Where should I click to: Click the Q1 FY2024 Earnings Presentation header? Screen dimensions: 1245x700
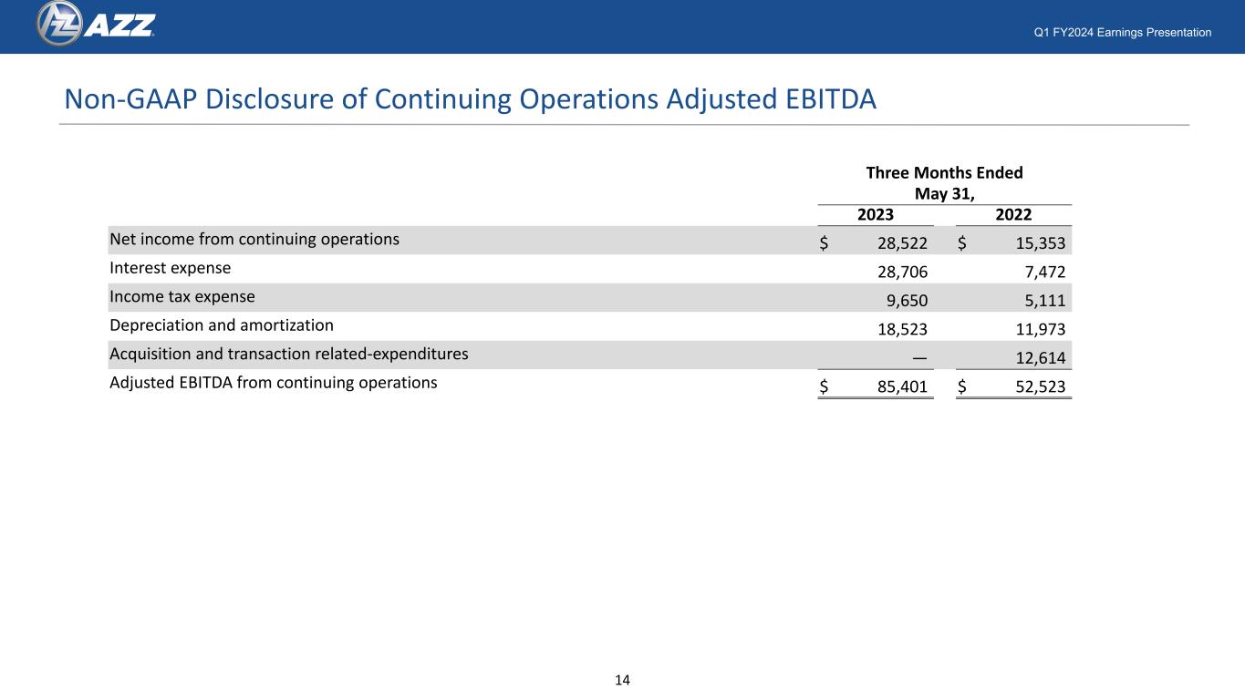pos(1123,32)
